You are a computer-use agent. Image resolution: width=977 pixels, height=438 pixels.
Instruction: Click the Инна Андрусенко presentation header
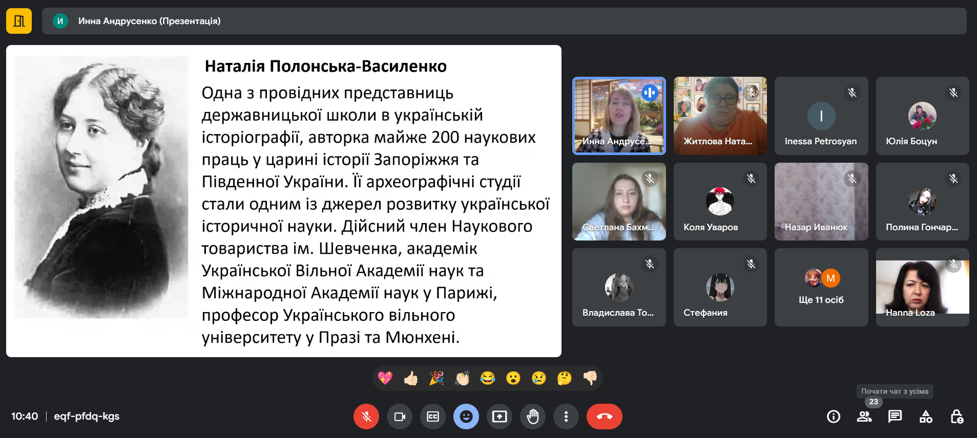[149, 21]
